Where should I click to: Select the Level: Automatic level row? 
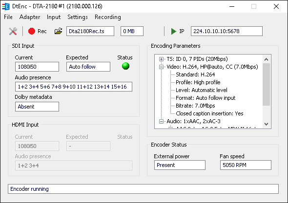[202, 90]
